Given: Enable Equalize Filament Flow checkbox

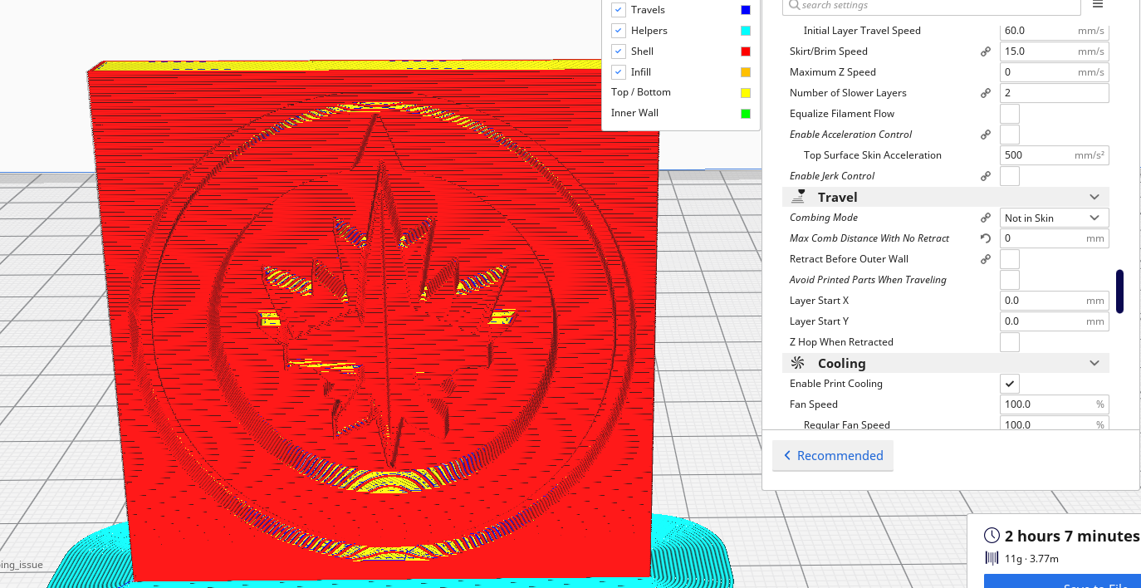Looking at the screenshot, I should (1010, 114).
